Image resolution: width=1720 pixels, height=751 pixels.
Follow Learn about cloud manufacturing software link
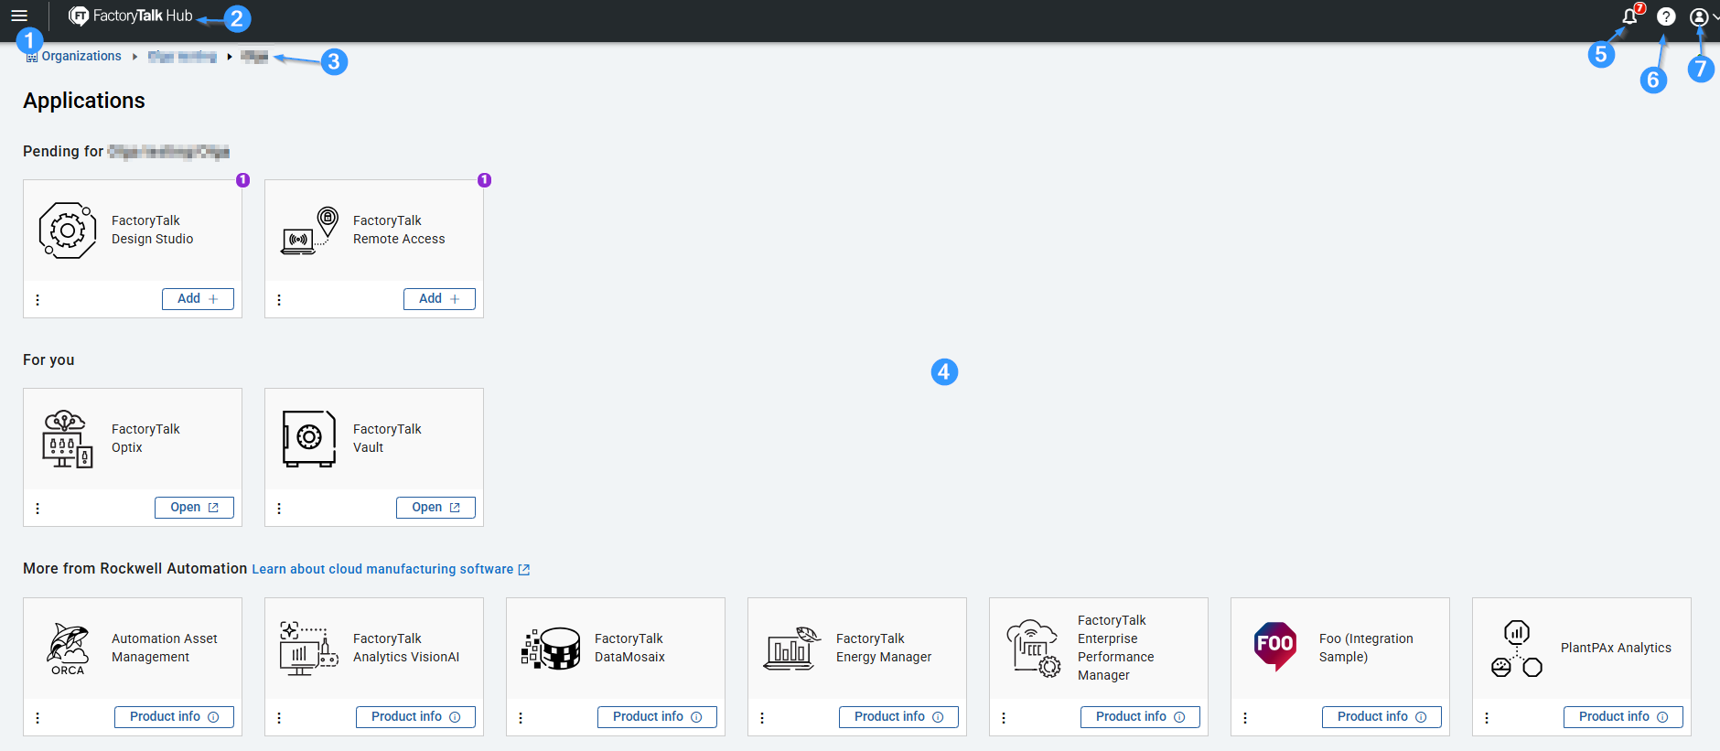[382, 569]
